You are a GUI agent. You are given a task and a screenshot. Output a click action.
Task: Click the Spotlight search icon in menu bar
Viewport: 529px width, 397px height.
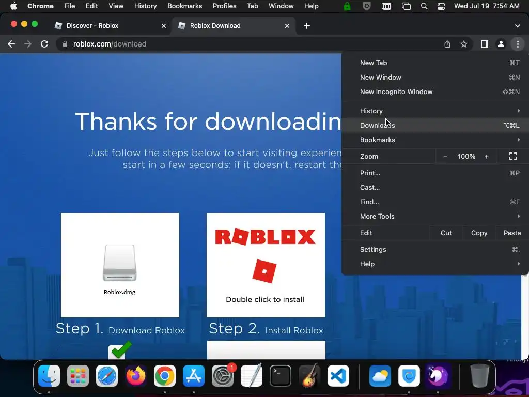[424, 6]
